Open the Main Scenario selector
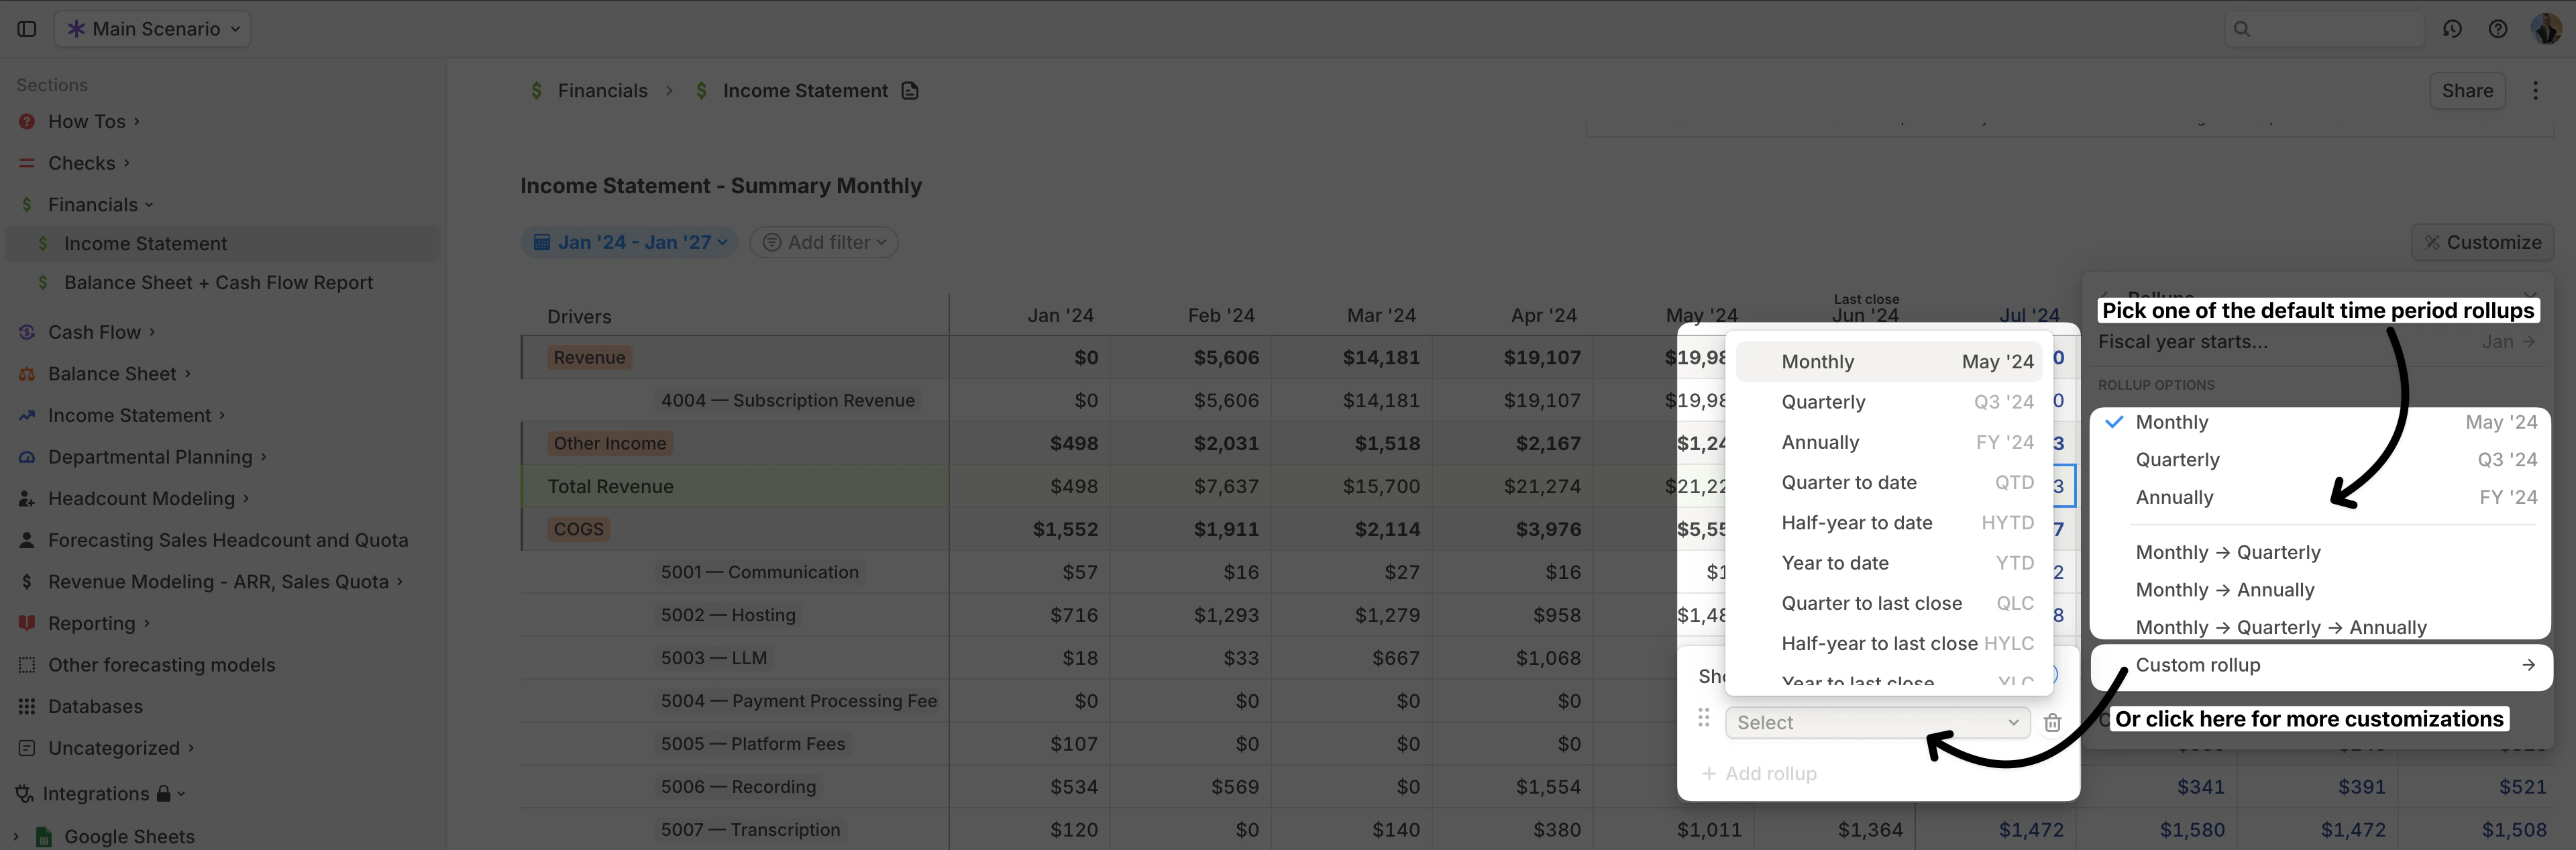 tap(151, 28)
